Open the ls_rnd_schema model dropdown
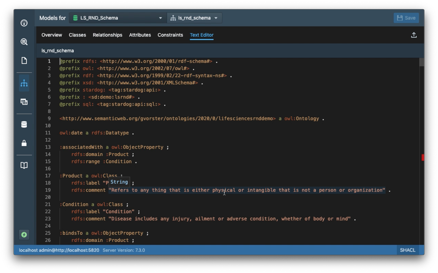The height and width of the screenshot is (273, 438). point(194,18)
